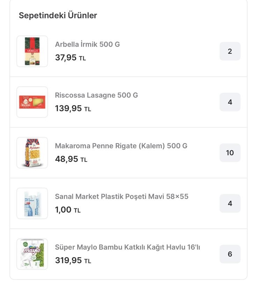This screenshot has height=284, width=257.
Task: Click the quantity badge 6 for Süper Maylo
Action: (x=230, y=254)
